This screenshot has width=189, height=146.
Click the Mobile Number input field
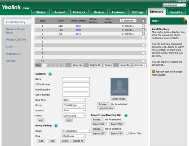coord(76,89)
